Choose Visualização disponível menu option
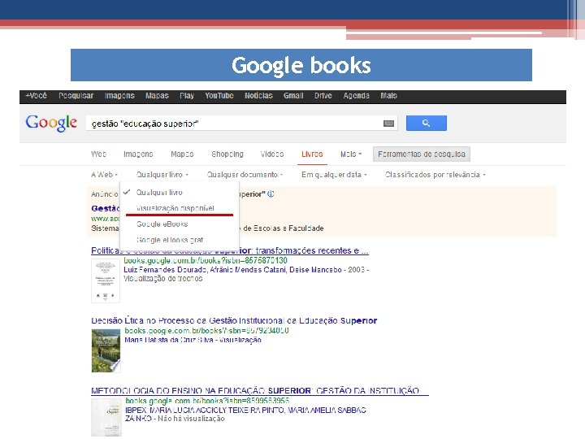Viewport: 585px width, 439px height. tap(180, 208)
